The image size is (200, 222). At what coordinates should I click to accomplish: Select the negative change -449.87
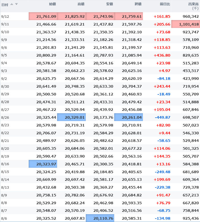coord(162,117)
